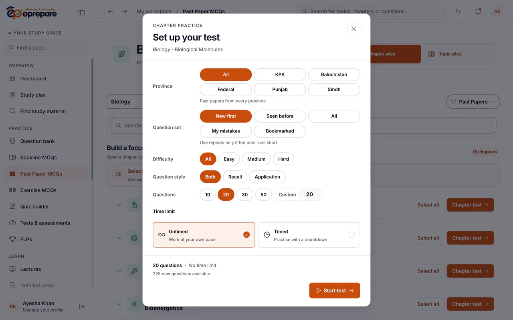Select the Seen before question set

point(280,116)
